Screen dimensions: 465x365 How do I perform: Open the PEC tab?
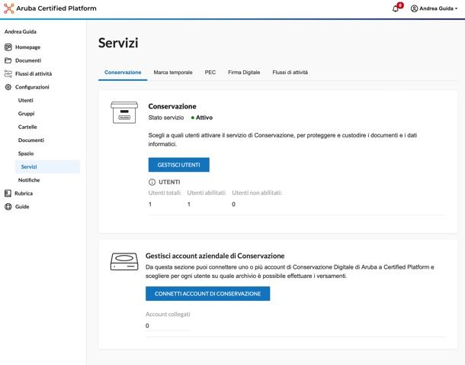(210, 73)
